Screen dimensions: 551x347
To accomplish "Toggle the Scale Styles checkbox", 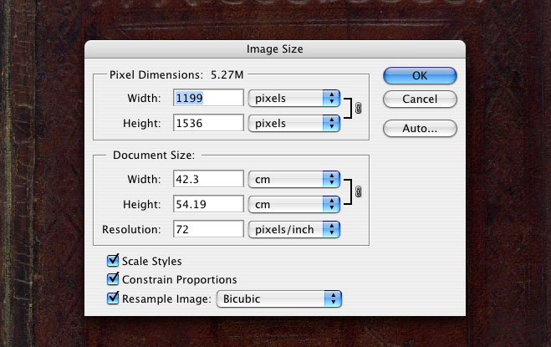I will click(113, 261).
